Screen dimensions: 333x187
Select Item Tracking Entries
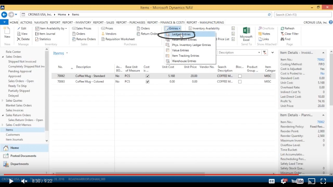tap(190, 56)
